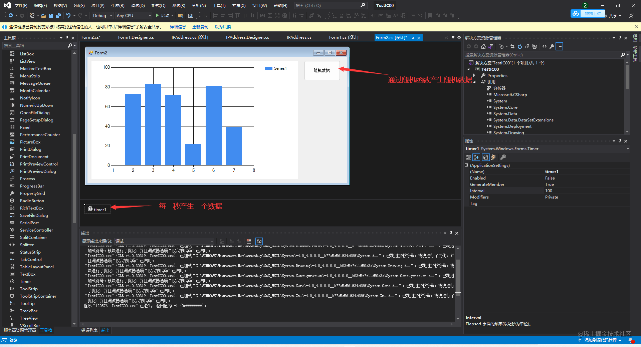The height and width of the screenshot is (347, 641).
Task: Click the New Project toolbar icon
Action: click(32, 16)
